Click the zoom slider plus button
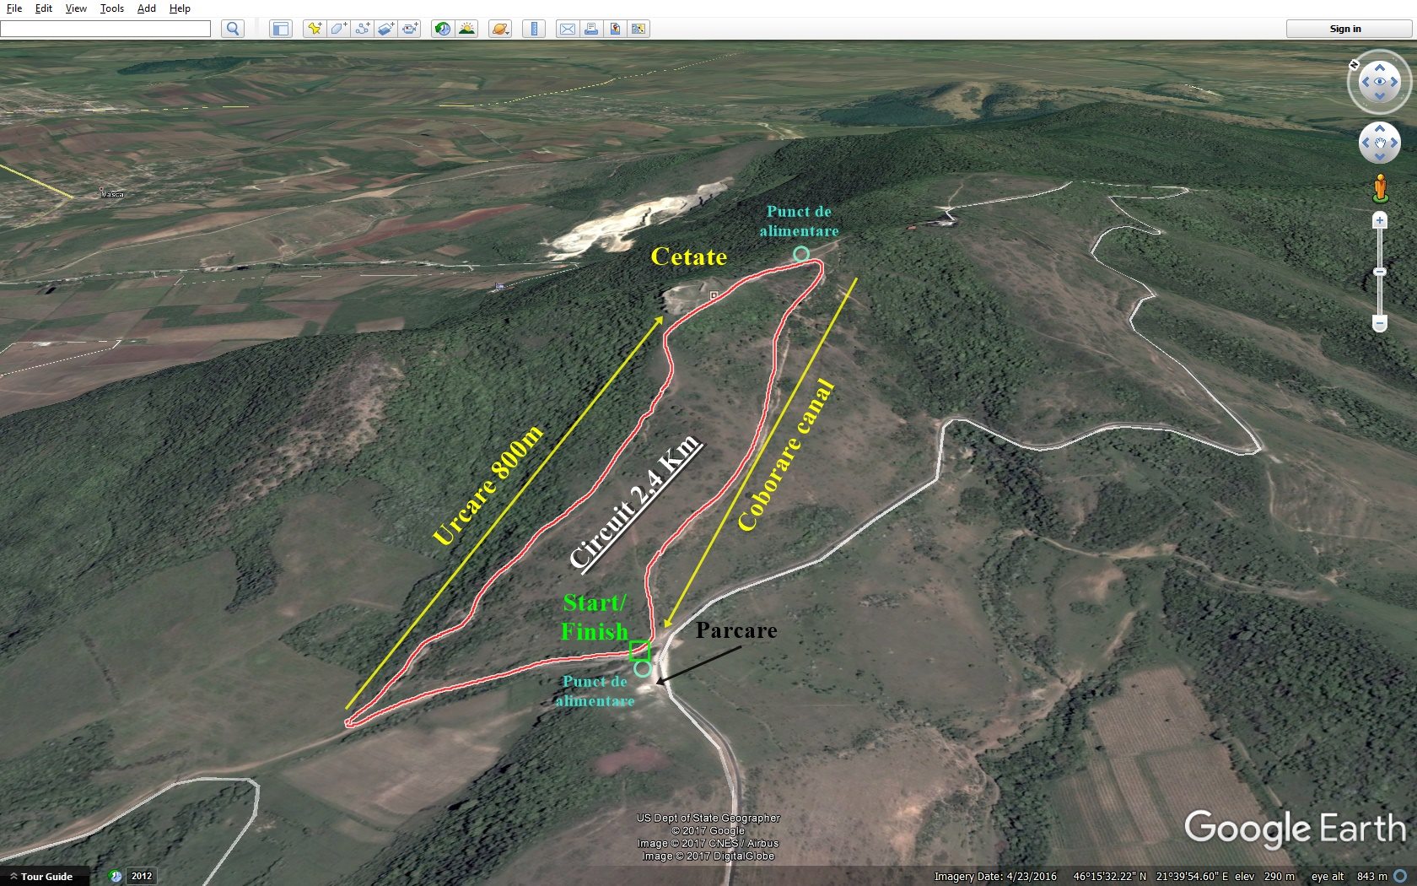Viewport: 1417px width, 886px height. (1380, 221)
